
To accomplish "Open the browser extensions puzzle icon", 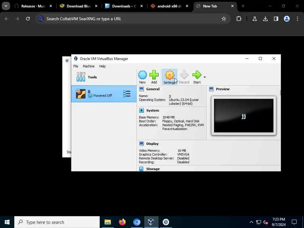I will (x=239, y=19).
